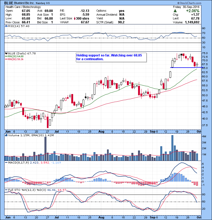Click the candlestick icon beside BLUE (Daily)
Image resolution: width=212 pixels, height=220 pixels.
[x=6, y=53]
